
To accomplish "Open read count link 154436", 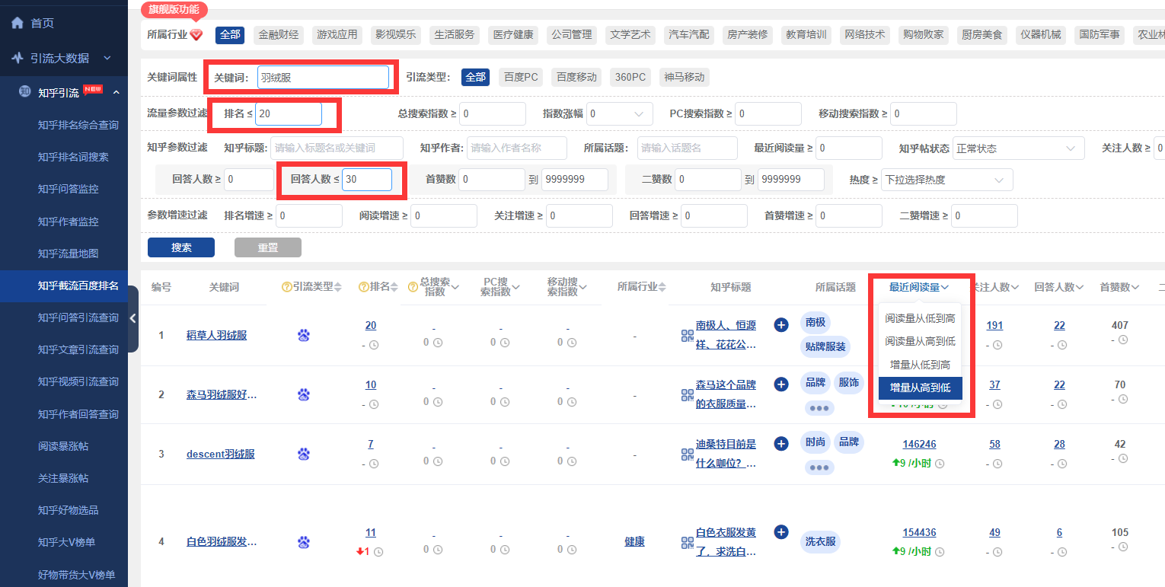I will pyautogui.click(x=919, y=532).
